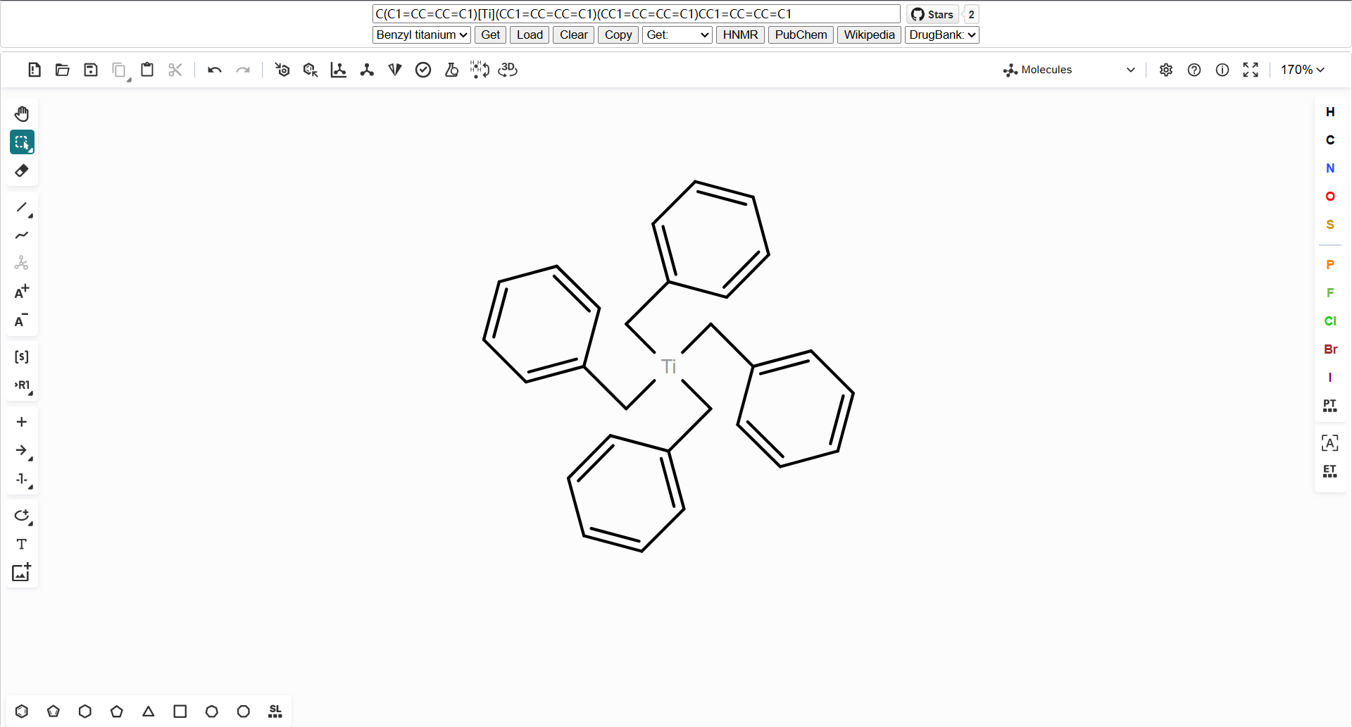Open the Benzyl titanium compound selector
Screen dimensions: 1352x727
420,35
